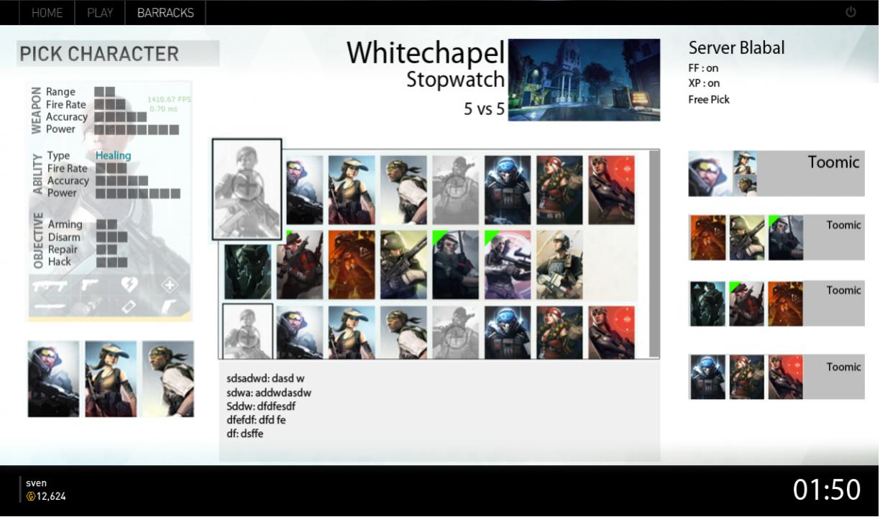Select the orange fiery character in second row
This screenshot has width=880, height=517.
[x=352, y=265]
